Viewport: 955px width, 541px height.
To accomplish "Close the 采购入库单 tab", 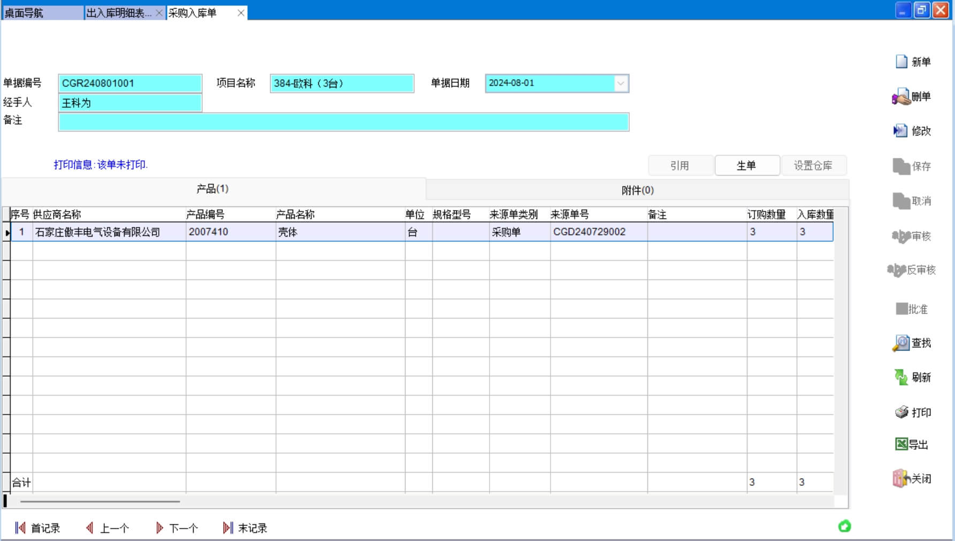I will (241, 13).
